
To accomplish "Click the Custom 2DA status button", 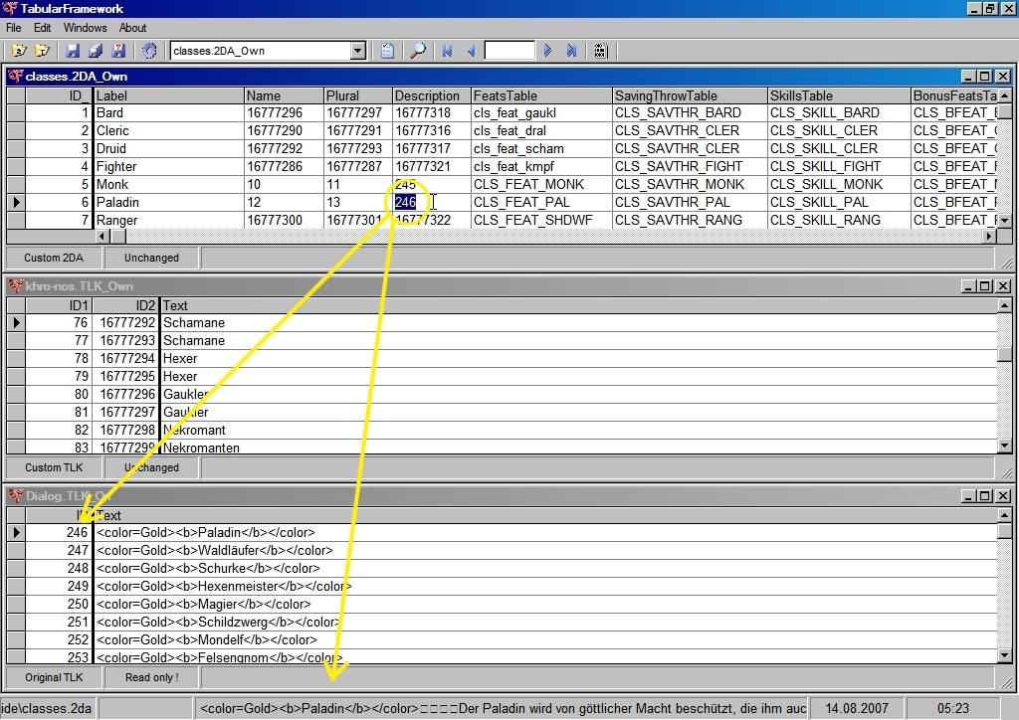I will point(54,258).
